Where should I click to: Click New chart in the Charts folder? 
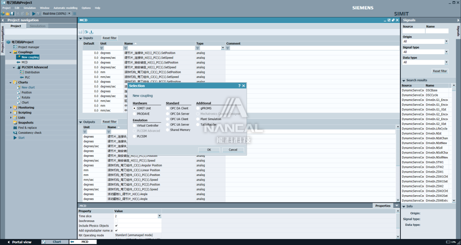point(28,87)
